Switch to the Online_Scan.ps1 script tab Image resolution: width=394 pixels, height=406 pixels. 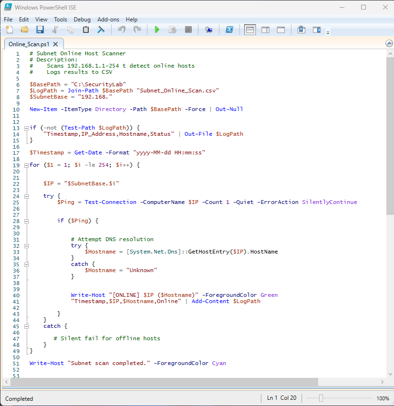[29, 44]
